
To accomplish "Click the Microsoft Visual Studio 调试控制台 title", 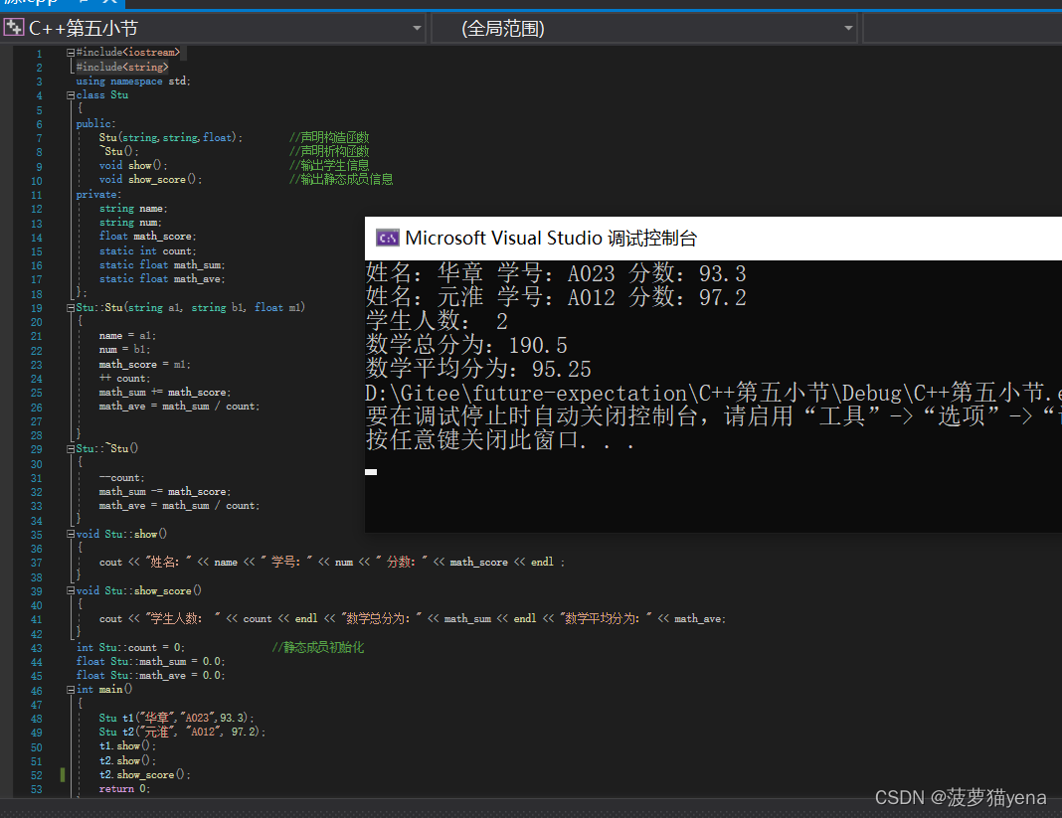I will click(x=551, y=239).
